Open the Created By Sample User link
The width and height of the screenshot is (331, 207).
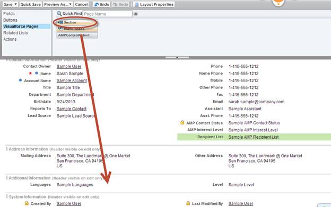pos(69,204)
